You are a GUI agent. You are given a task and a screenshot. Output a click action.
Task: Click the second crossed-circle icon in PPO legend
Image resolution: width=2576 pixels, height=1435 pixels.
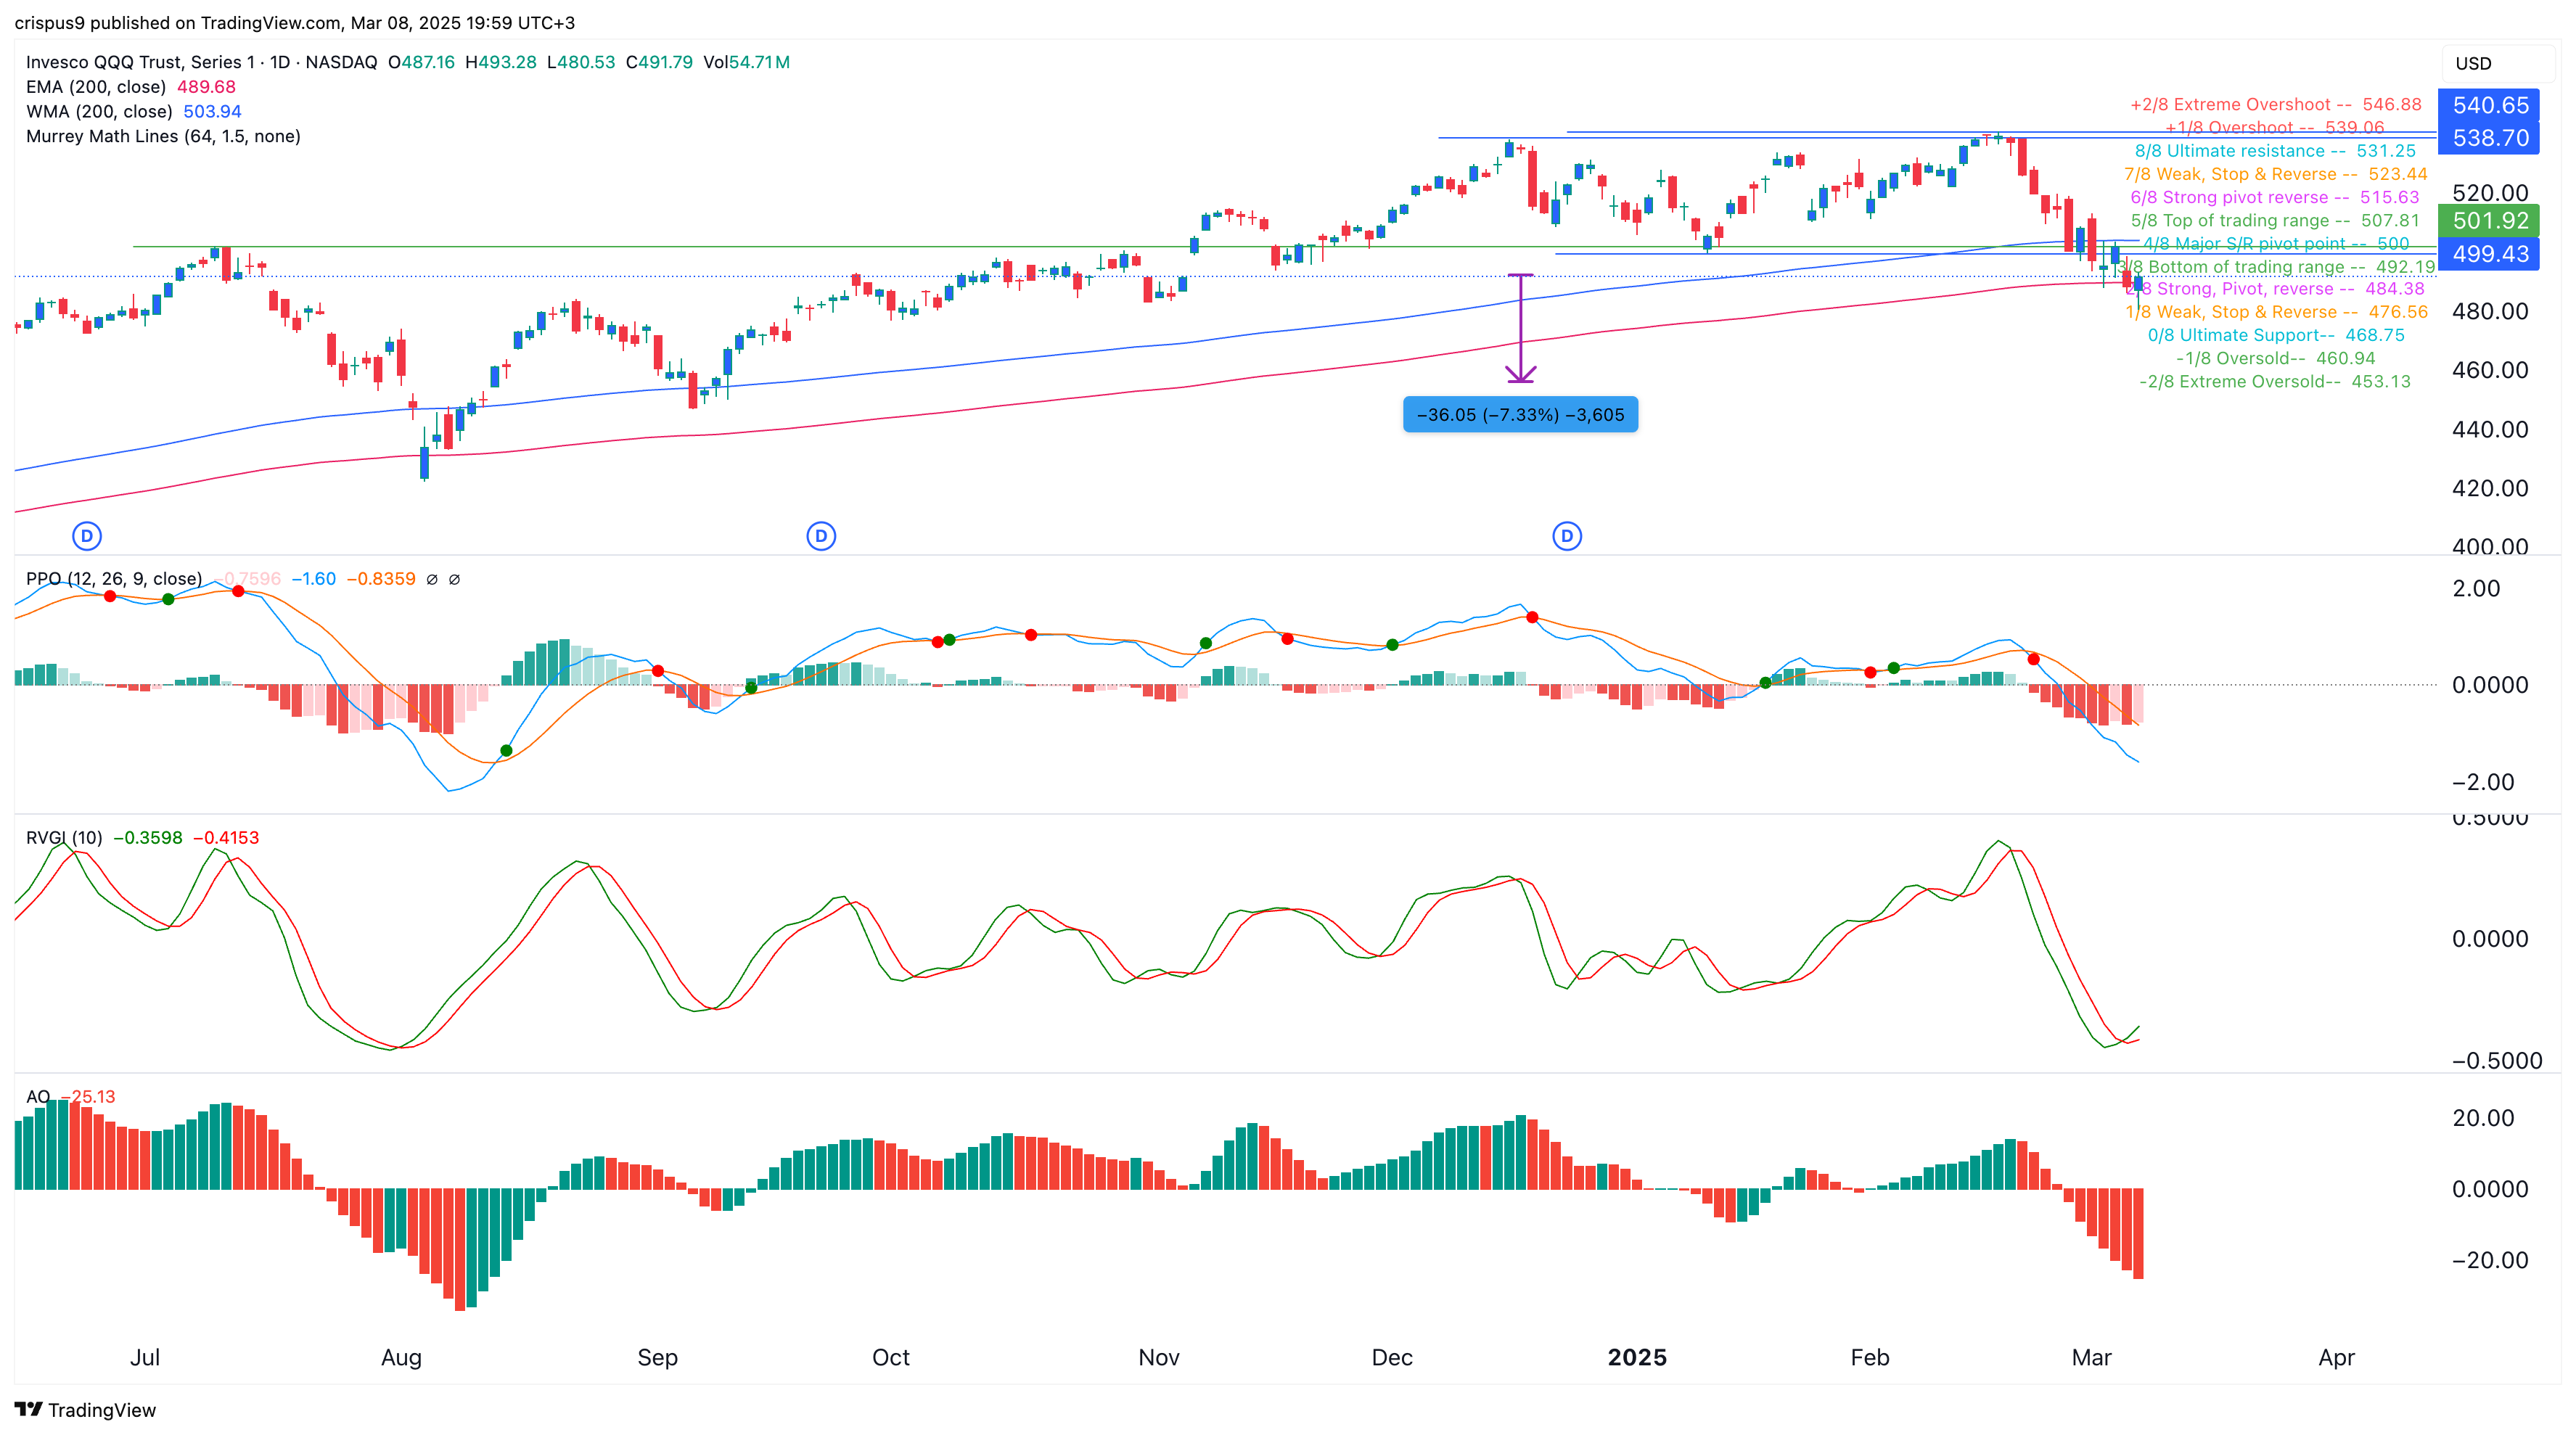[x=456, y=579]
